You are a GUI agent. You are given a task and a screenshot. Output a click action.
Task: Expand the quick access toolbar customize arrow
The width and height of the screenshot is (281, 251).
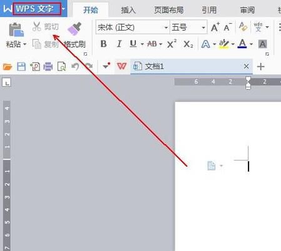tap(106, 66)
